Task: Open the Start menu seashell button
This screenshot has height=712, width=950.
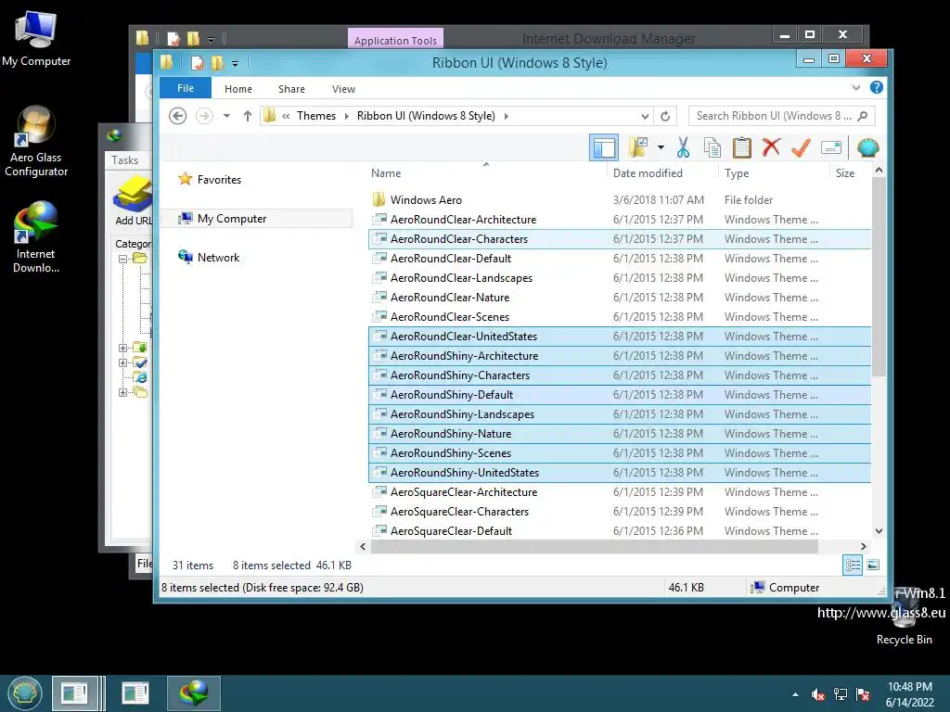Action: (x=25, y=693)
